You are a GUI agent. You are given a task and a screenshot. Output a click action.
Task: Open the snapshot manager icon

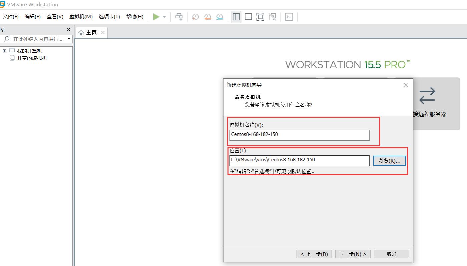point(220,17)
